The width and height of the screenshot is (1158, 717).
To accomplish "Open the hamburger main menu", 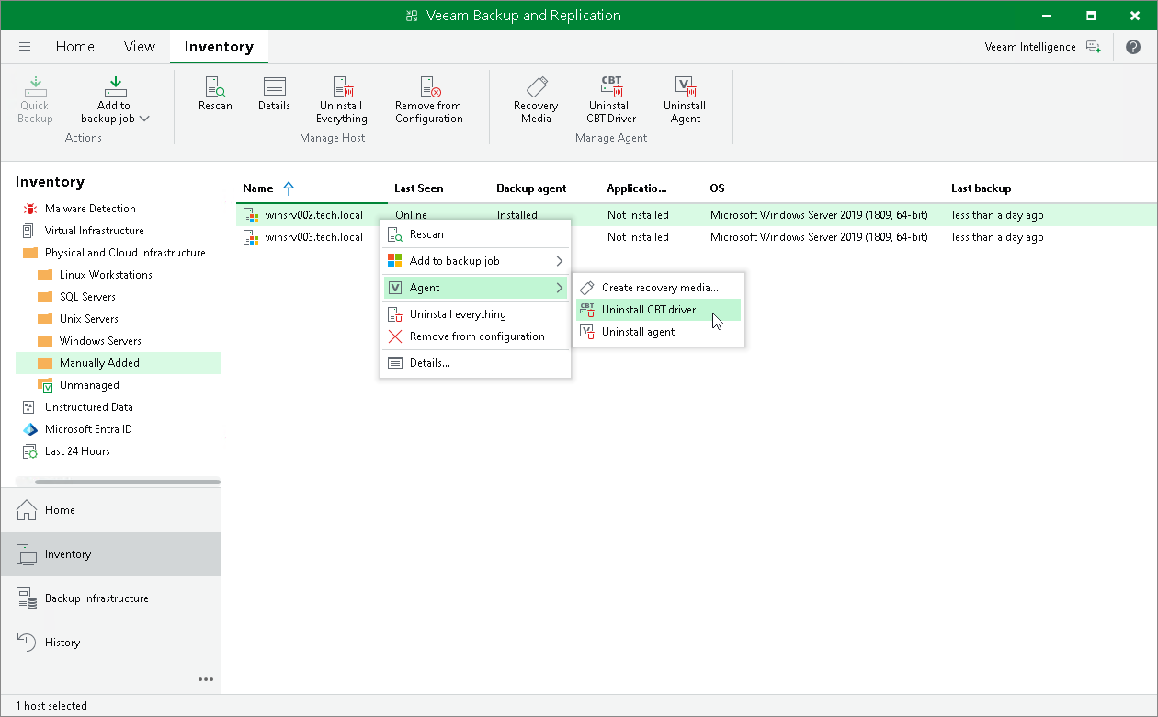I will (x=25, y=47).
